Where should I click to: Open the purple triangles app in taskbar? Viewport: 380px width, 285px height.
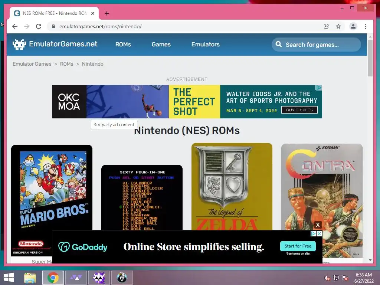tap(76, 278)
